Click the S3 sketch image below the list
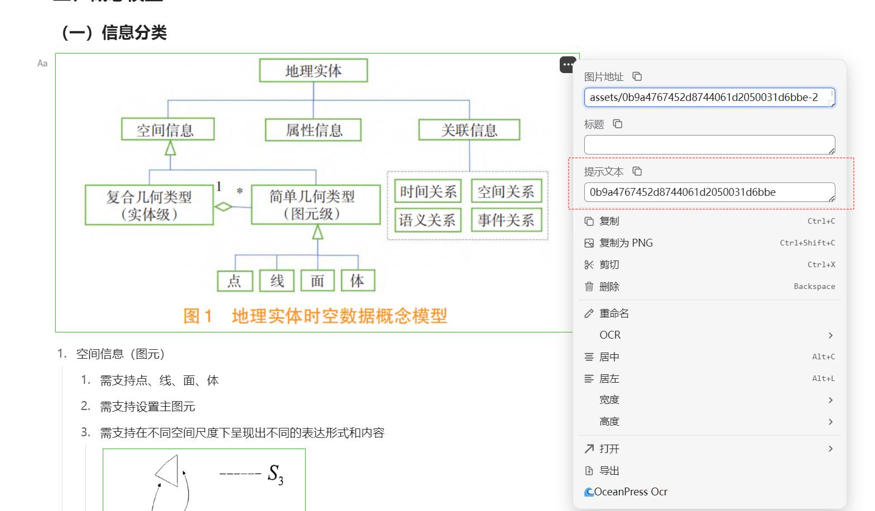Screen dimensions: 875x511 coord(204,480)
